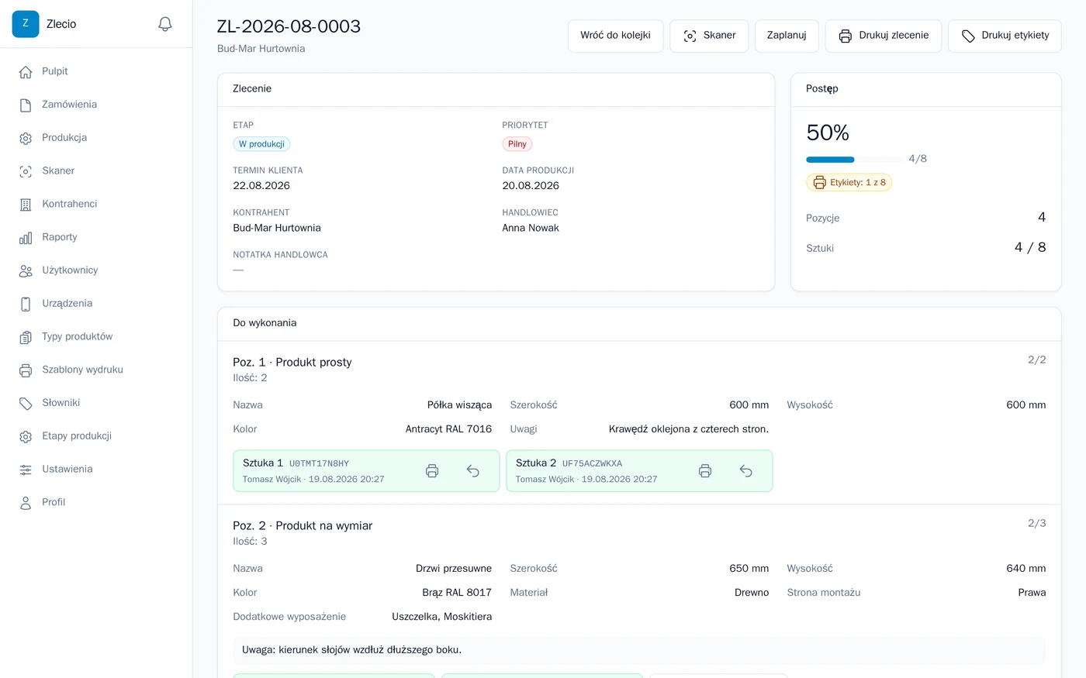Open Skaner from the top toolbar
Viewport: 1086px width, 678px height.
coord(709,36)
